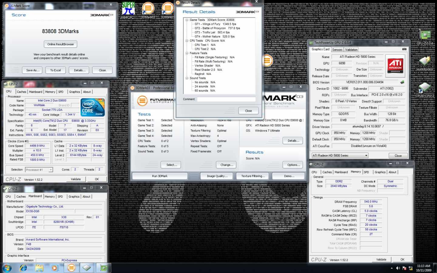Click the network tray icon
The width and height of the screenshot is (437, 273).
pyautogui.click(x=411, y=268)
